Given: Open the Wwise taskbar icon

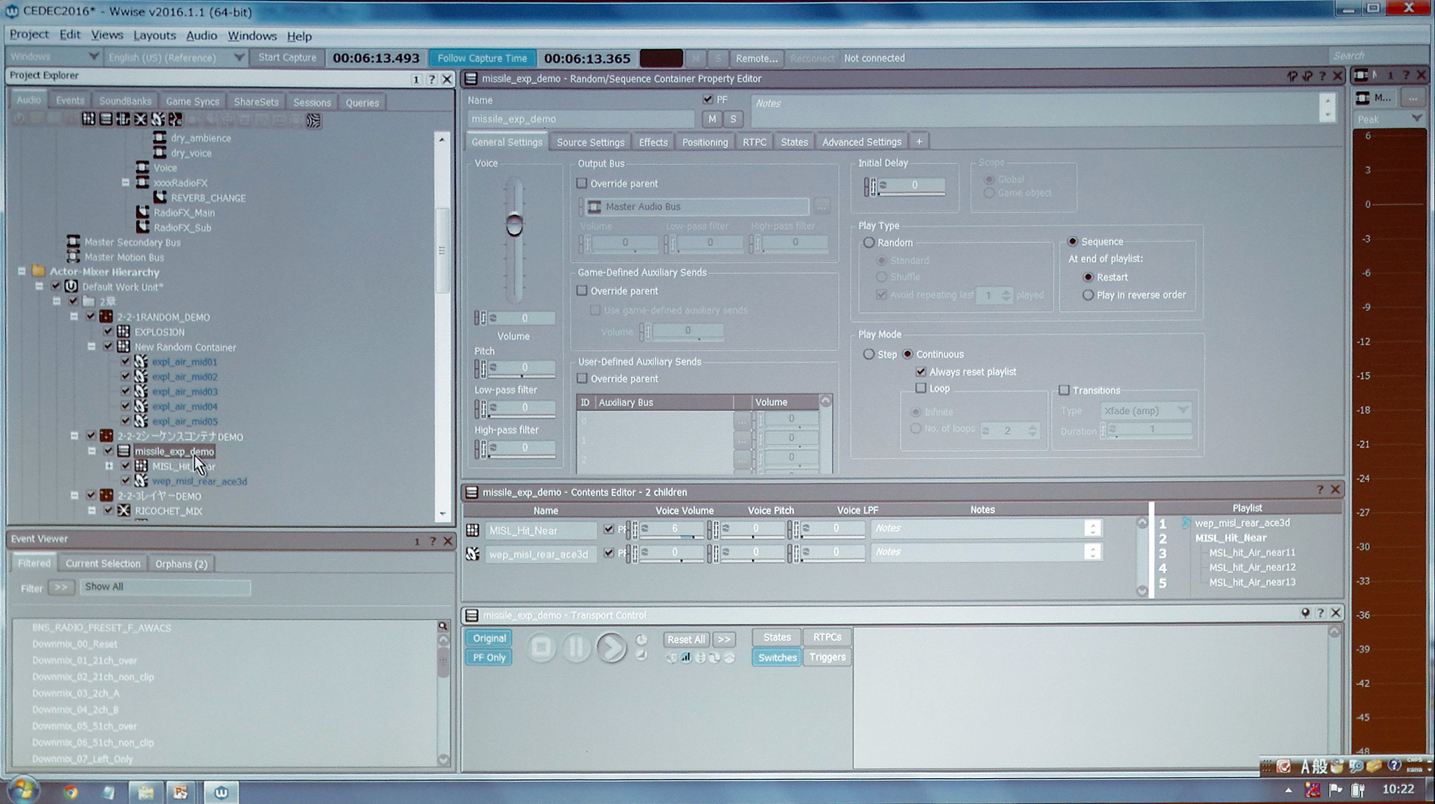Looking at the screenshot, I should point(221,792).
